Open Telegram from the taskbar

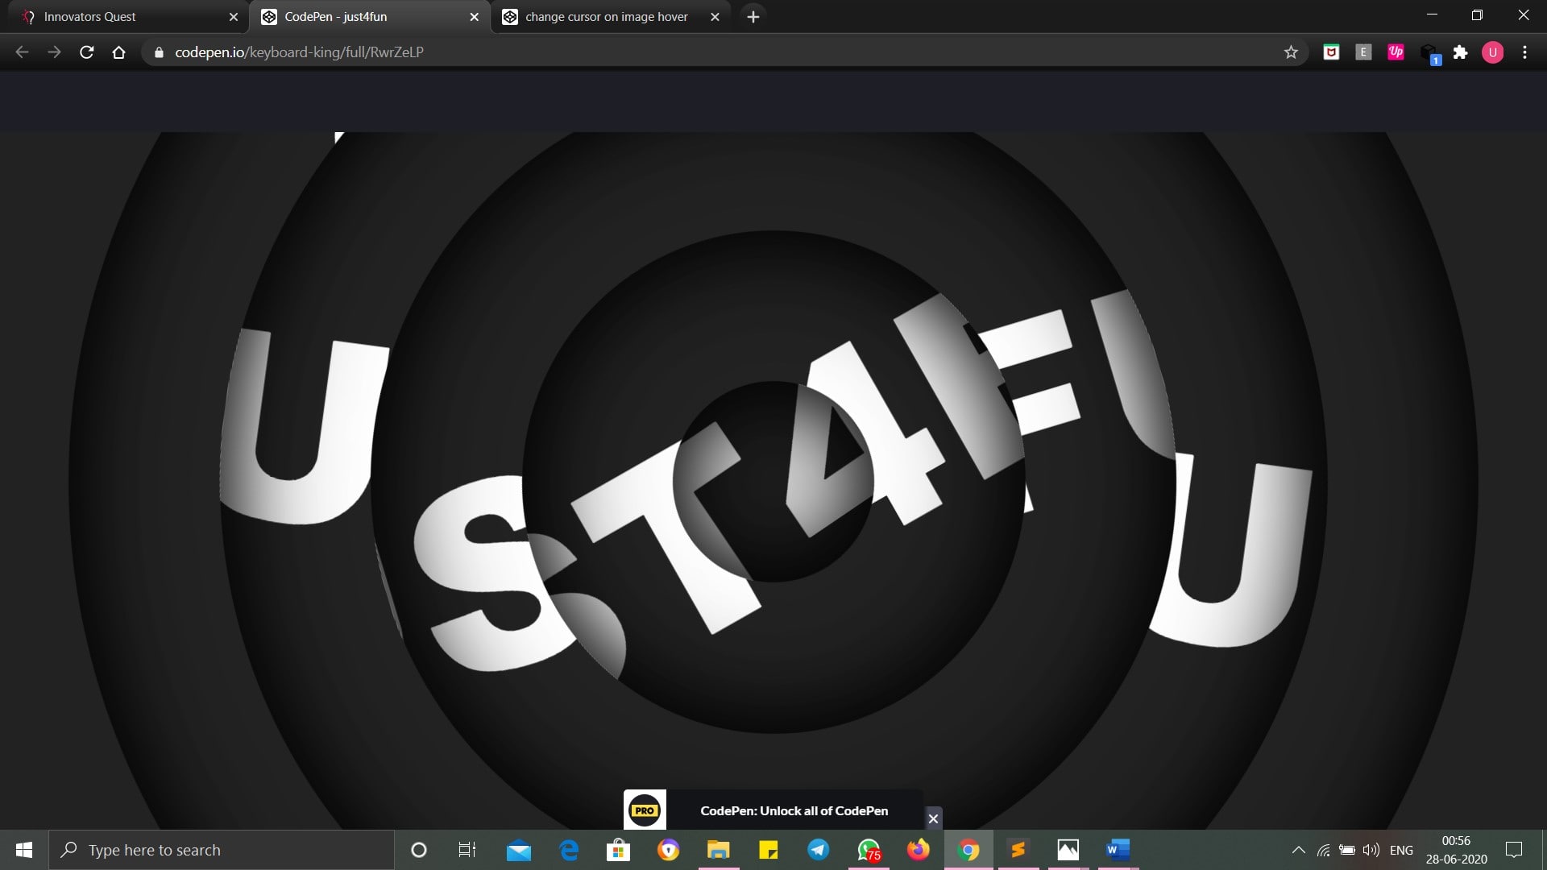pyautogui.click(x=818, y=850)
